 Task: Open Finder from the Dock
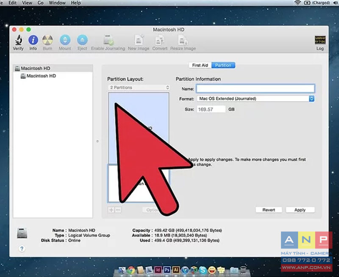[122, 270]
